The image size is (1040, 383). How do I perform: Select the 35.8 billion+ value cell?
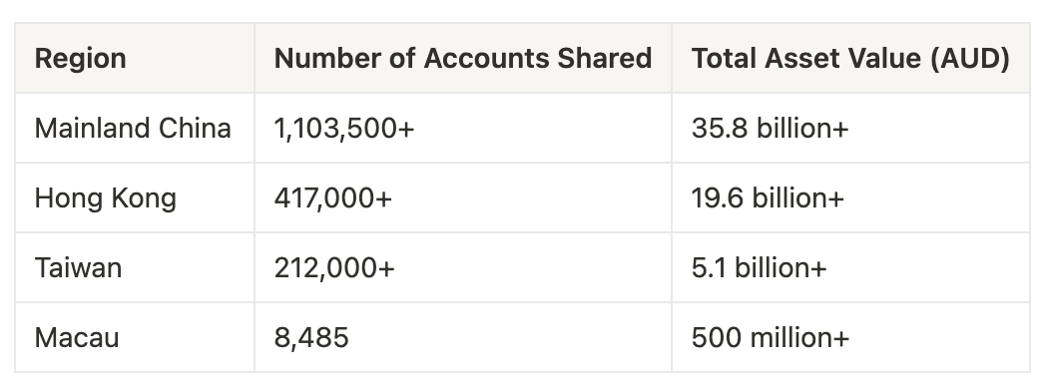(851, 128)
